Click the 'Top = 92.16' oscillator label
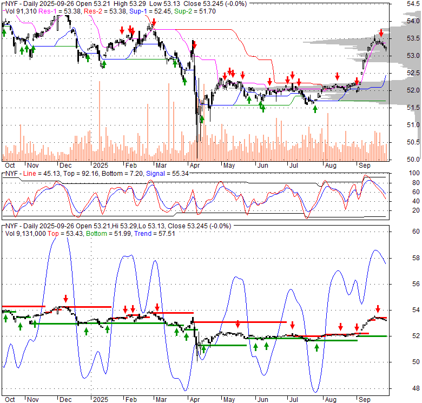This screenshot has height=403, width=422. [x=81, y=174]
